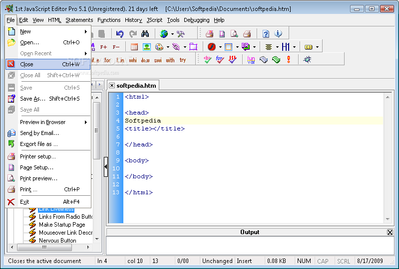Open help with question mark icon
399x269 pixels.
266,34
